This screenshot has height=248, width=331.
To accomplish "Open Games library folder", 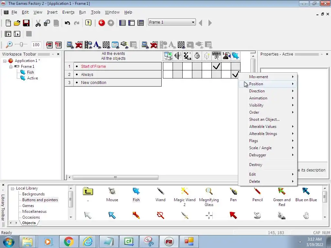I will [x=28, y=206].
